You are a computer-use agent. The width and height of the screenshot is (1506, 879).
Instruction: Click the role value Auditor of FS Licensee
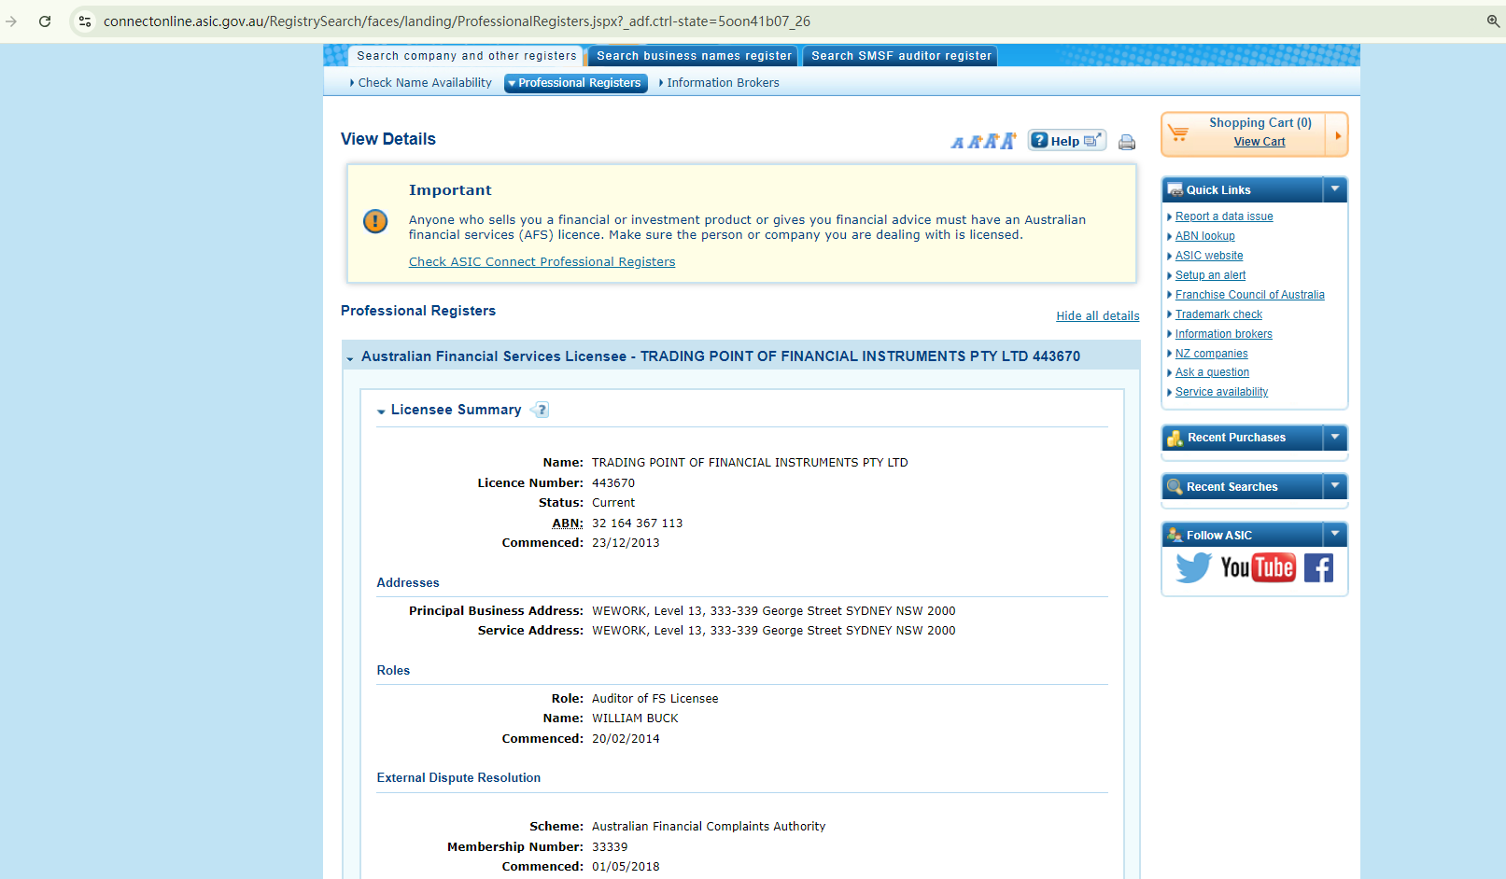pyautogui.click(x=655, y=699)
